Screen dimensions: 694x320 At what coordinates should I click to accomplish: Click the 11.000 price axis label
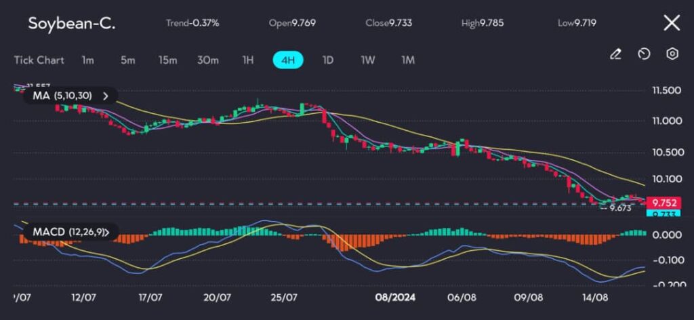667,121
